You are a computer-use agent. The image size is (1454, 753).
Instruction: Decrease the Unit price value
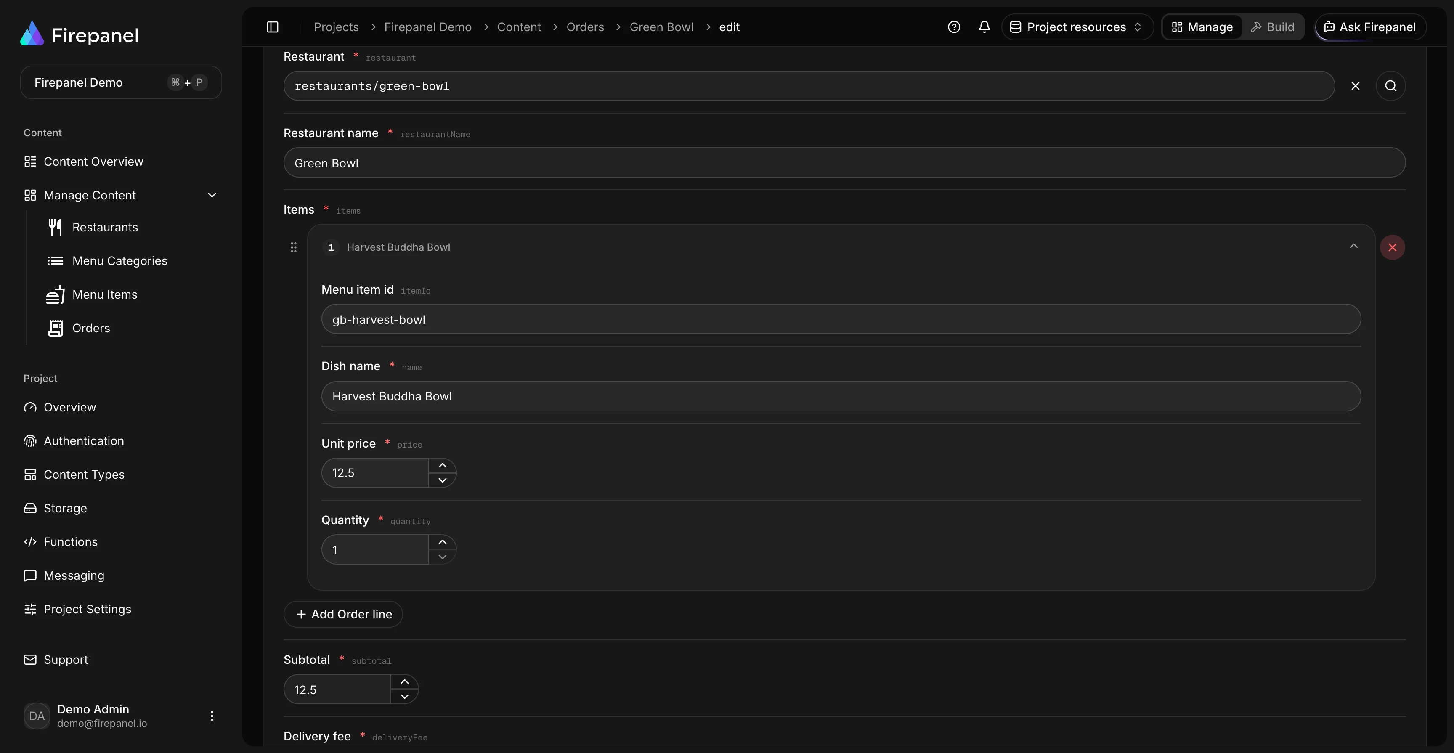(x=443, y=480)
